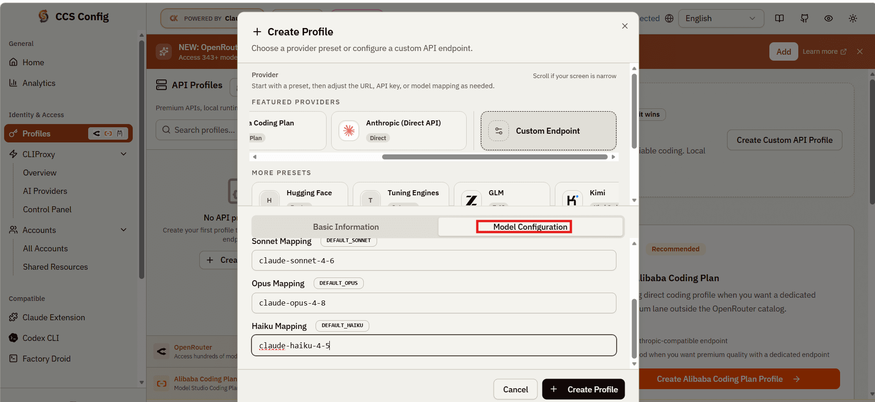The height and width of the screenshot is (402, 875).
Task: Click the CLIProxy lightning icon
Action: [13, 154]
